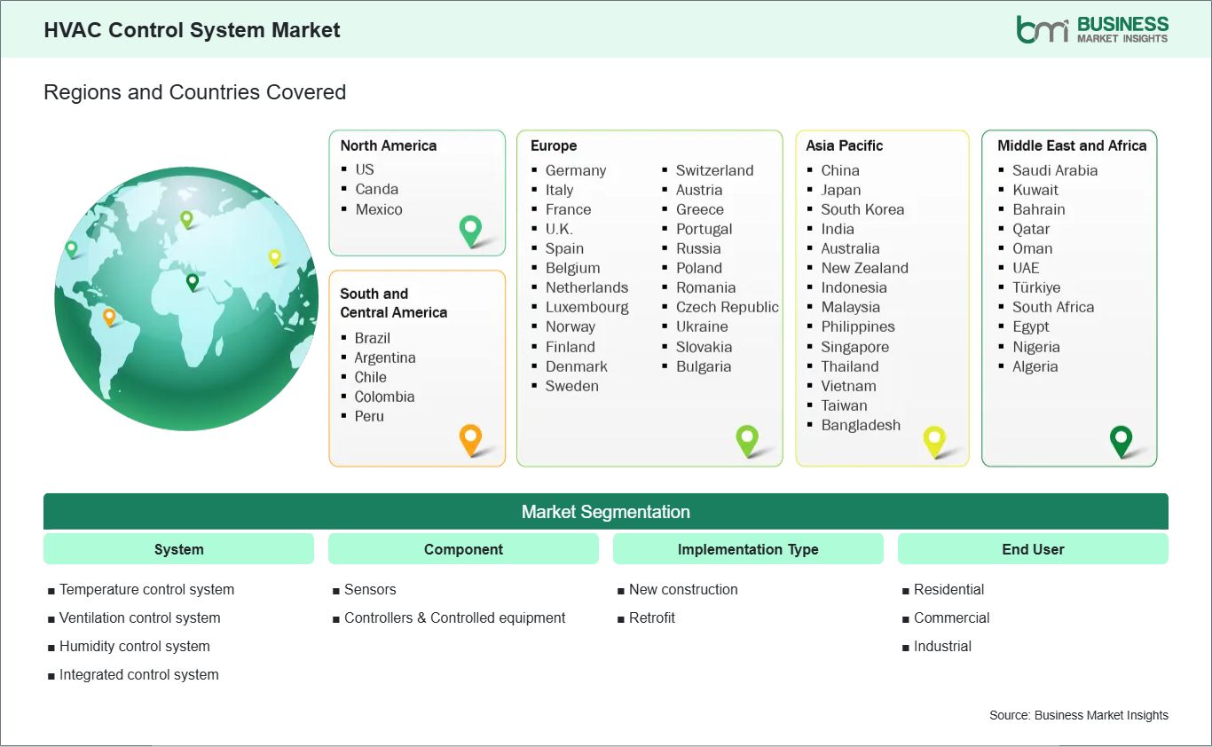Select the System segmentation header
The width and height of the screenshot is (1212, 747).
[x=178, y=549]
